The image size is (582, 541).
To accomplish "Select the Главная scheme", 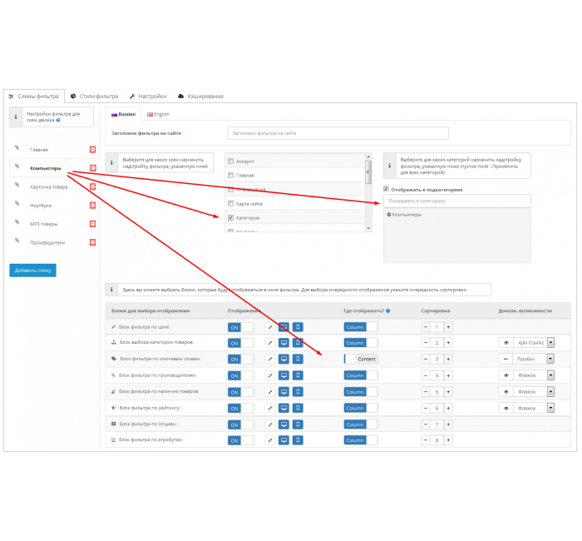I will [39, 150].
